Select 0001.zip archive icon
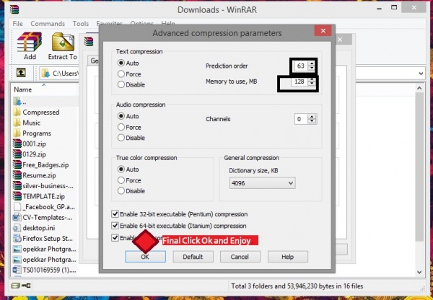The image size is (433, 300). point(17,144)
